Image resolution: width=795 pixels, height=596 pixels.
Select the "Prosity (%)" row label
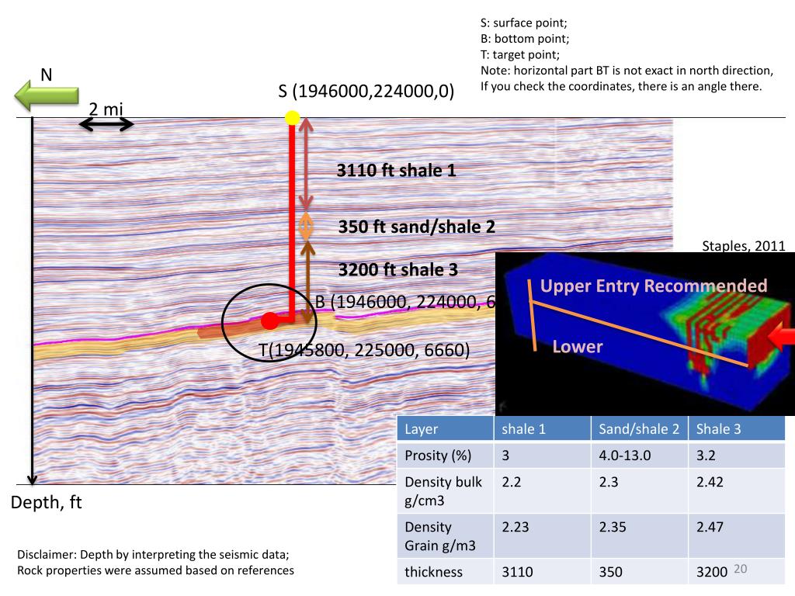[445, 455]
